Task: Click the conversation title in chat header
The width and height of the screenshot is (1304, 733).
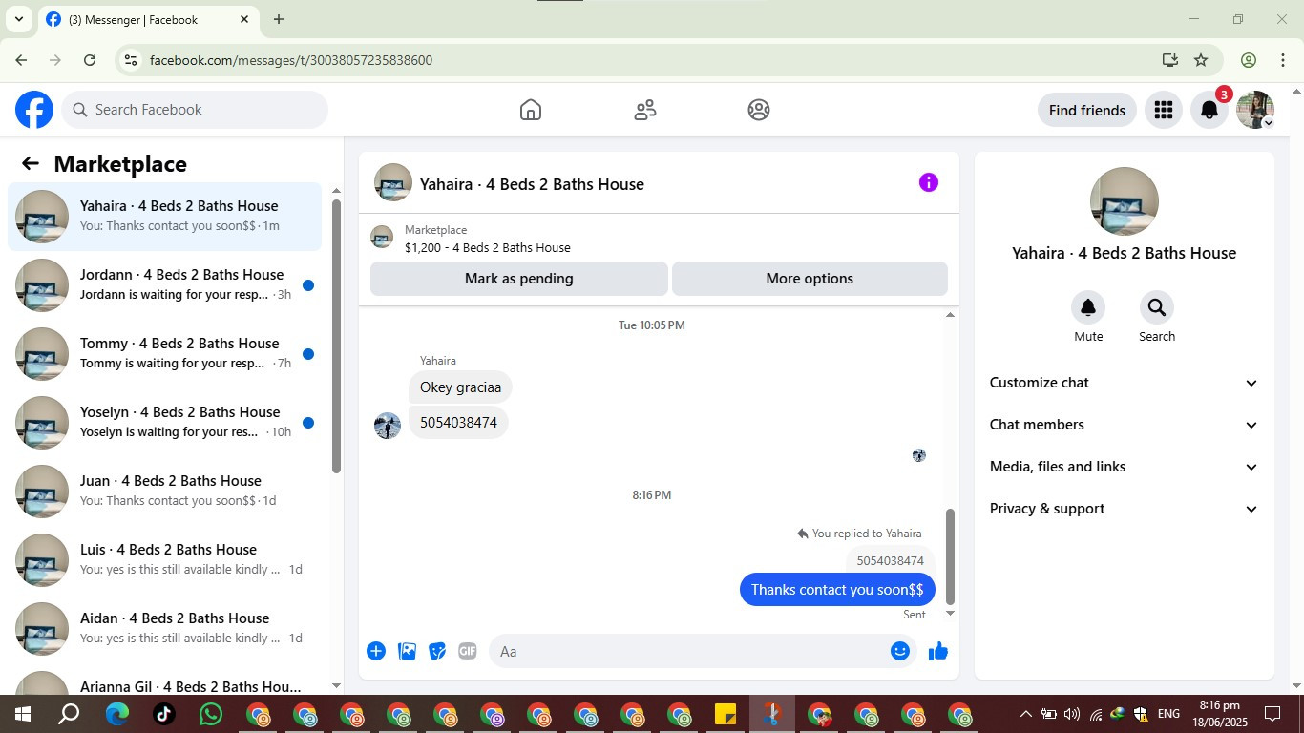Action: tap(532, 184)
